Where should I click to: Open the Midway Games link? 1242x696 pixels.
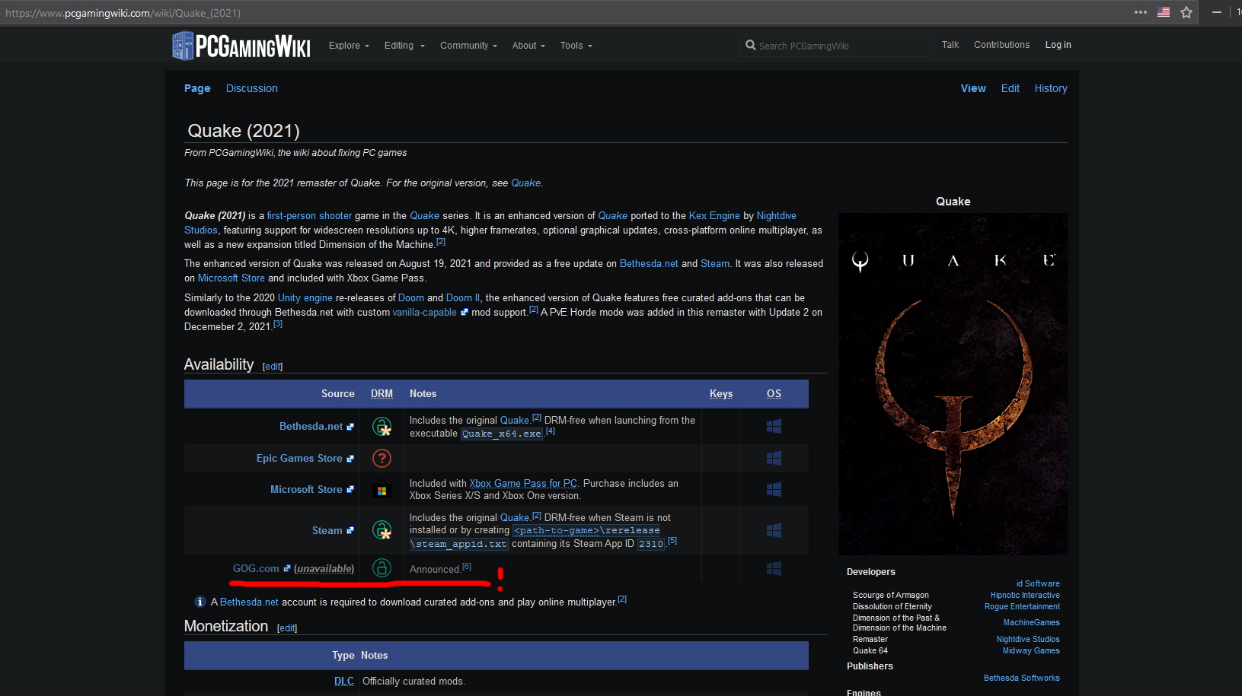tap(1031, 650)
